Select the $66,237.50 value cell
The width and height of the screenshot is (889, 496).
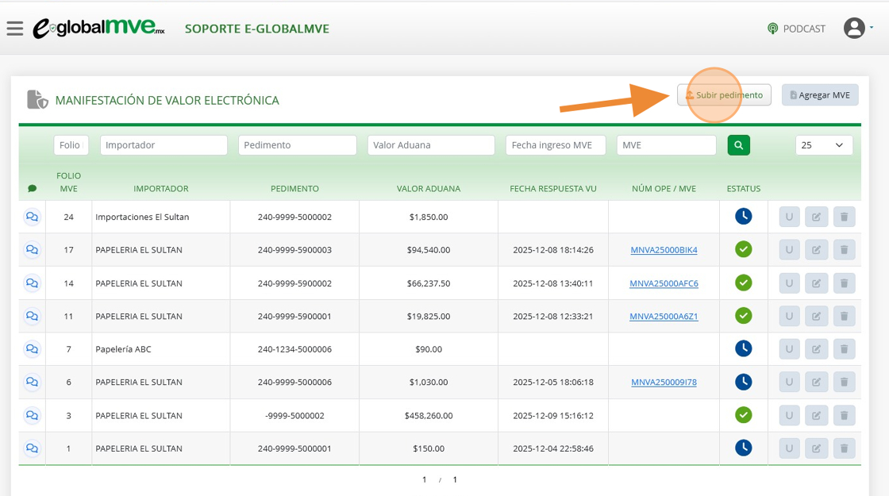coord(429,283)
